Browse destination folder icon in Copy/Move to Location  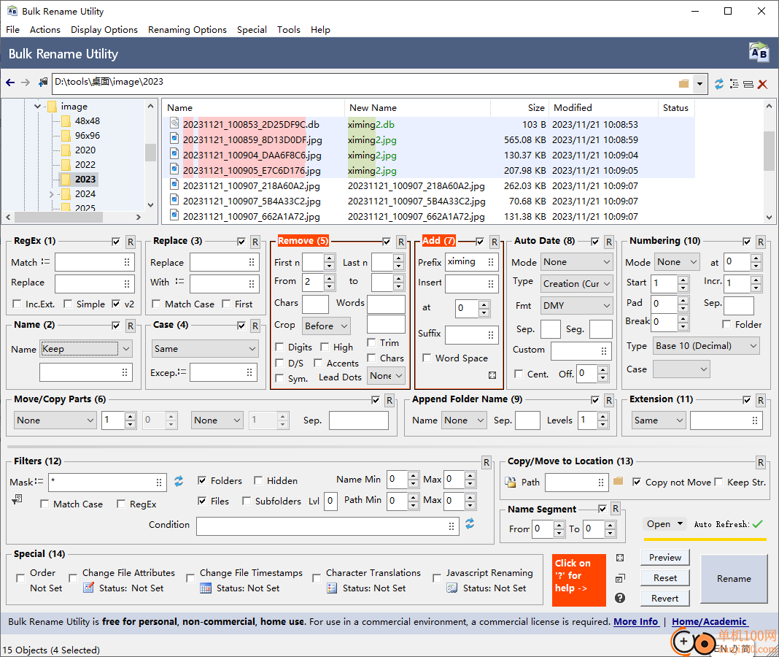(x=618, y=481)
